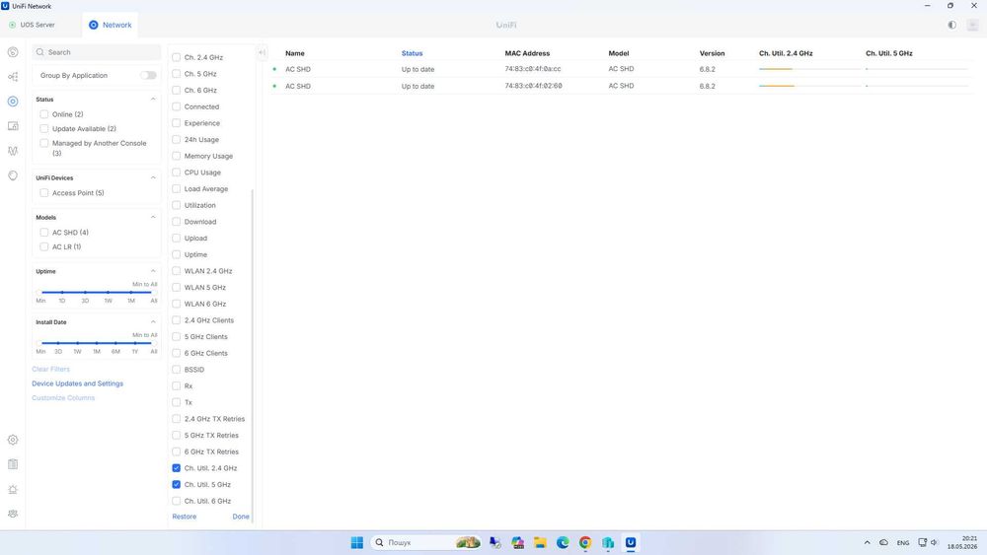Image resolution: width=987 pixels, height=555 pixels.
Task: Enable Group By Application toggle
Action: click(149, 76)
